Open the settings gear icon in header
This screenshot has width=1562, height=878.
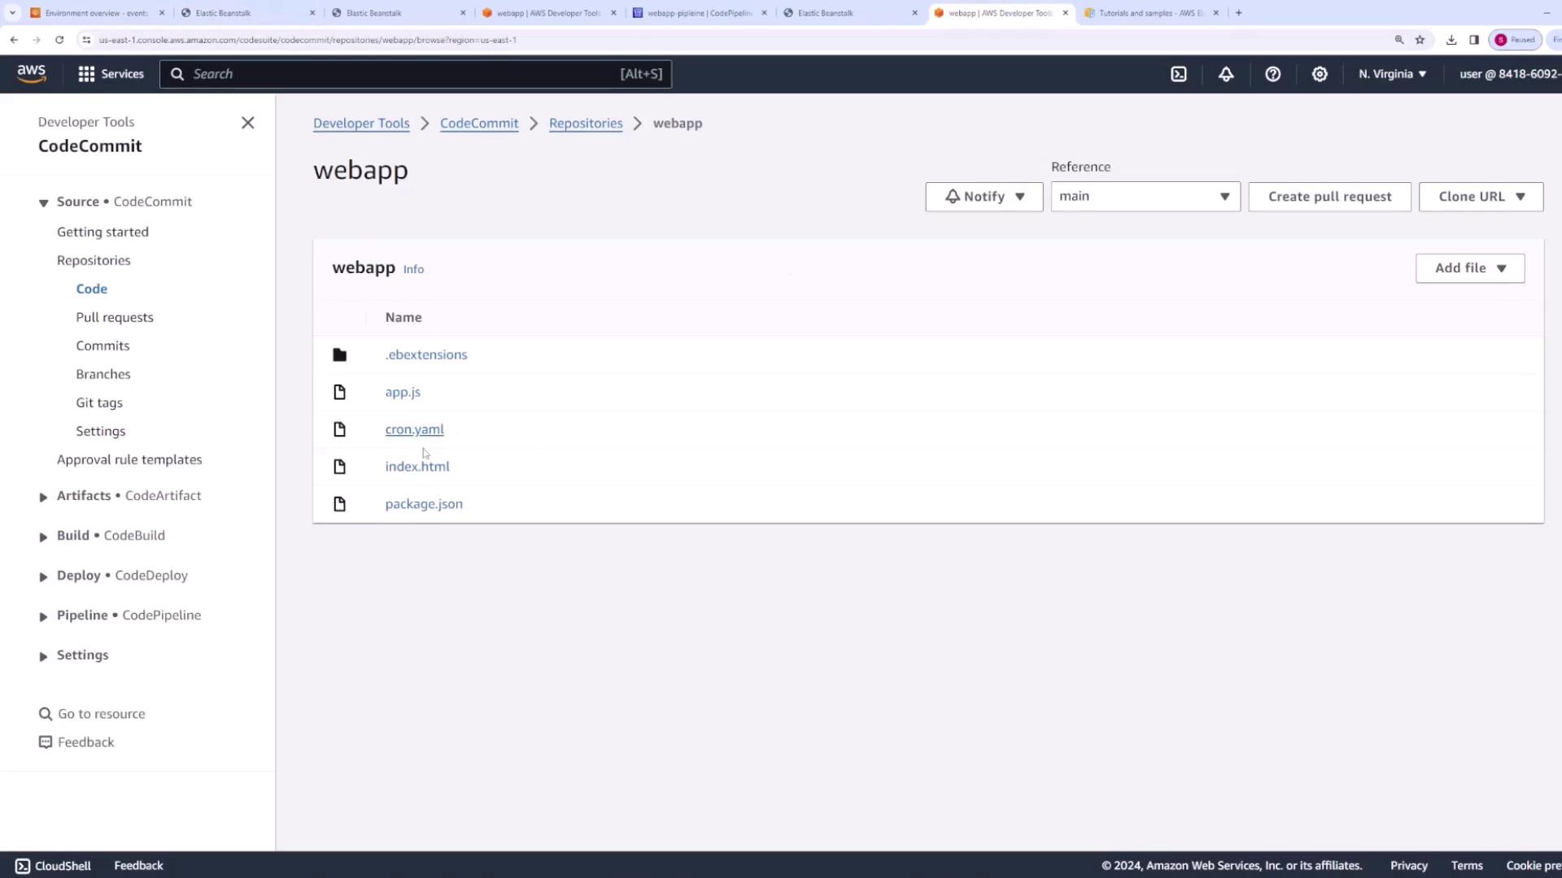1320,74
